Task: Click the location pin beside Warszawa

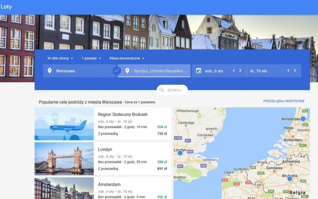Action: 50,71
